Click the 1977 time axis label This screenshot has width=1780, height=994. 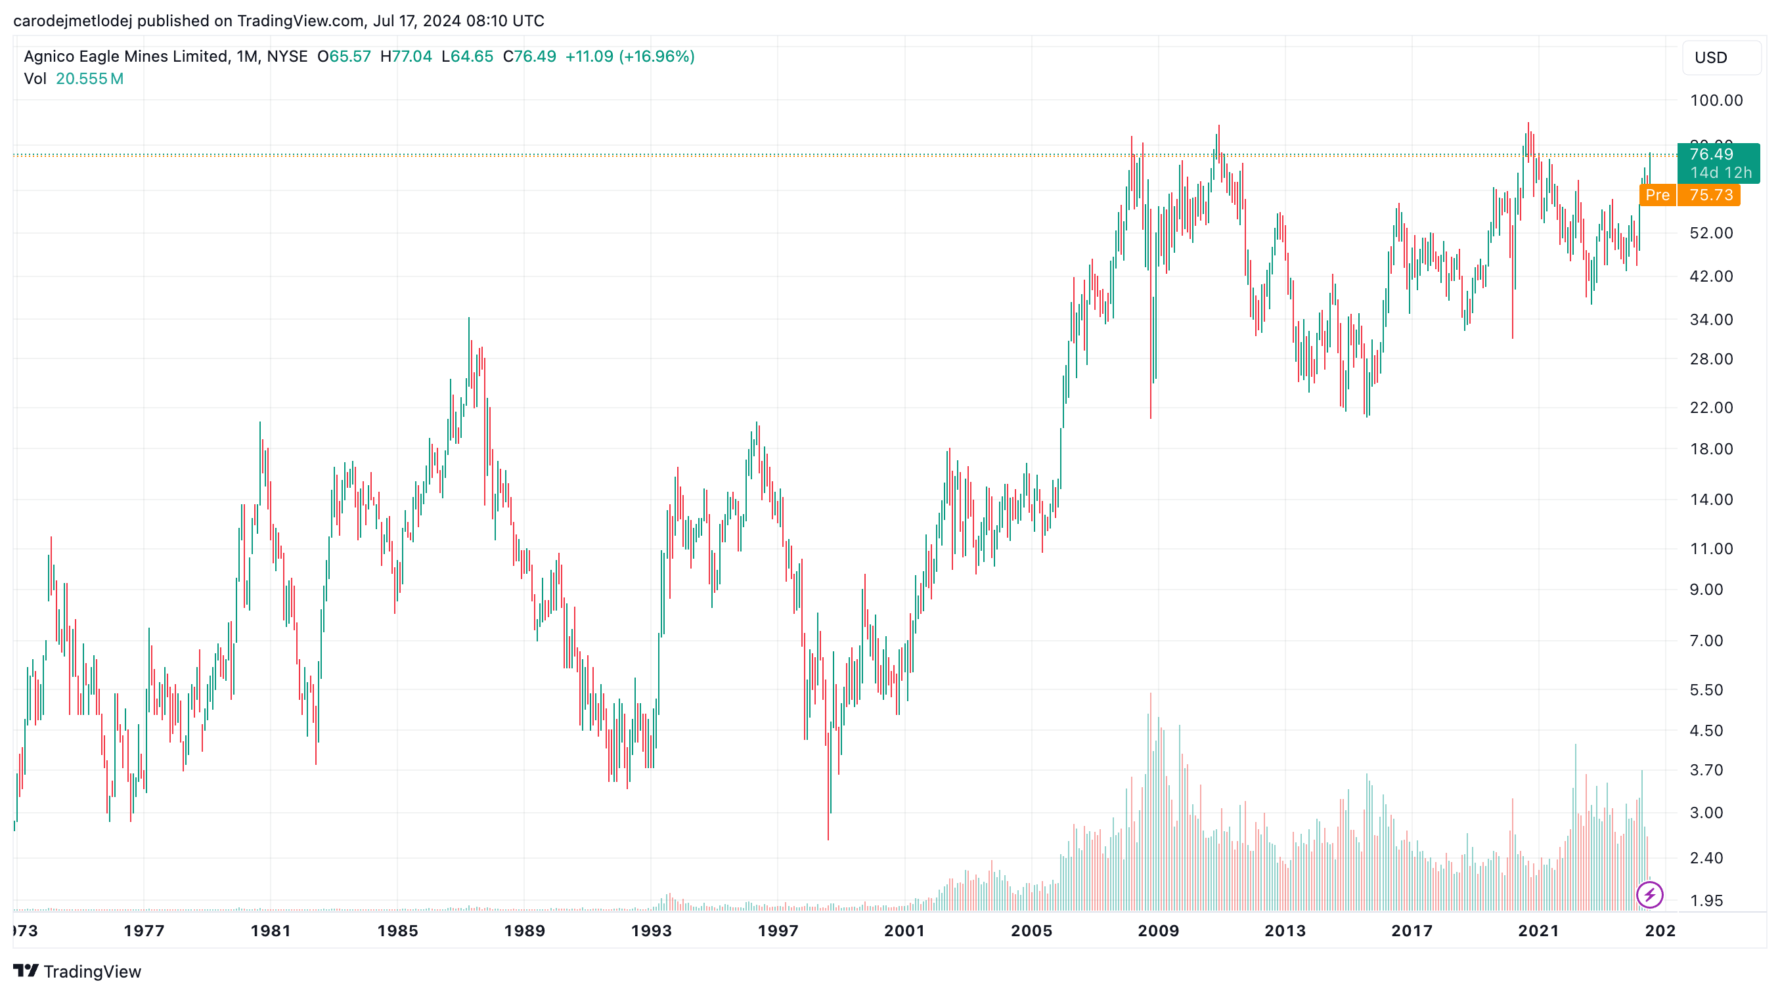(144, 931)
